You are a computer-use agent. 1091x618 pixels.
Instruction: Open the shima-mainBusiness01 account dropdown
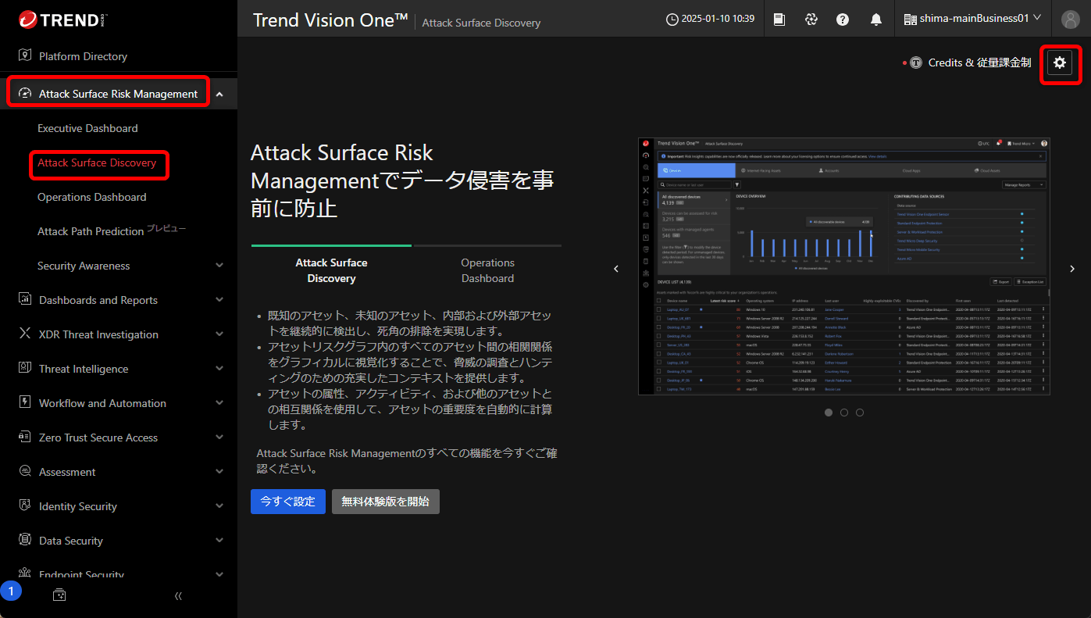[973, 19]
